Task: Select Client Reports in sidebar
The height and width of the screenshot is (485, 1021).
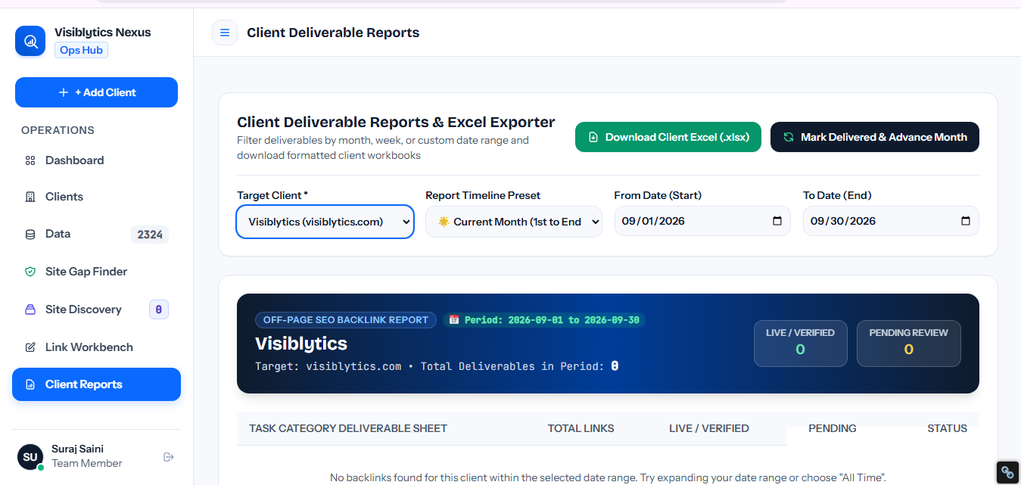Action: [96, 384]
